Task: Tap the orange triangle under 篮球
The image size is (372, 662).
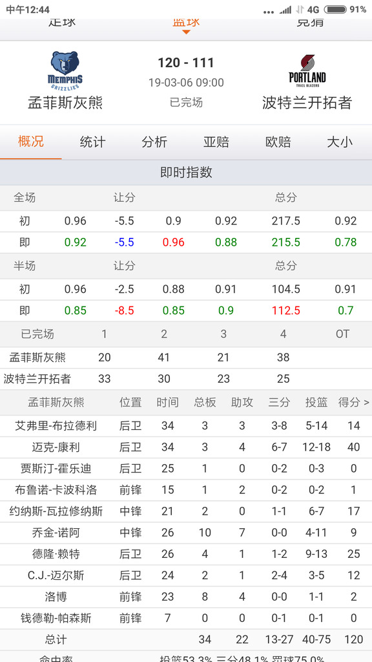Action: 186,32
